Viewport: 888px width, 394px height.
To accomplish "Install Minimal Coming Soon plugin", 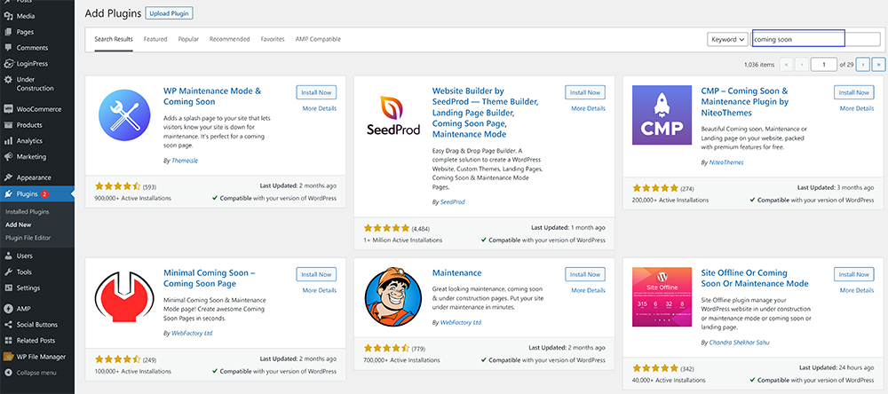I will (316, 274).
